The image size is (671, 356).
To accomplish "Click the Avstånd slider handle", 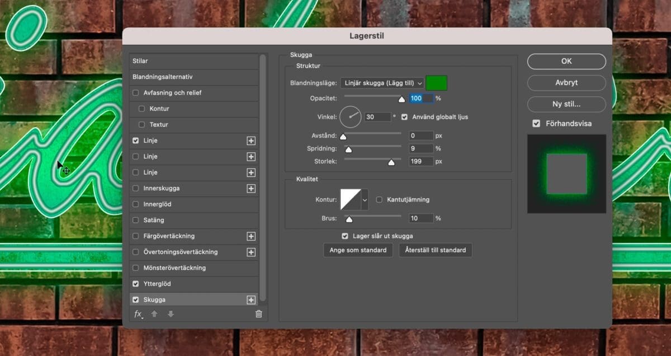I will [x=343, y=137].
